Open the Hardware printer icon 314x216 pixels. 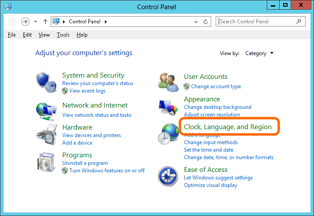[46, 134]
